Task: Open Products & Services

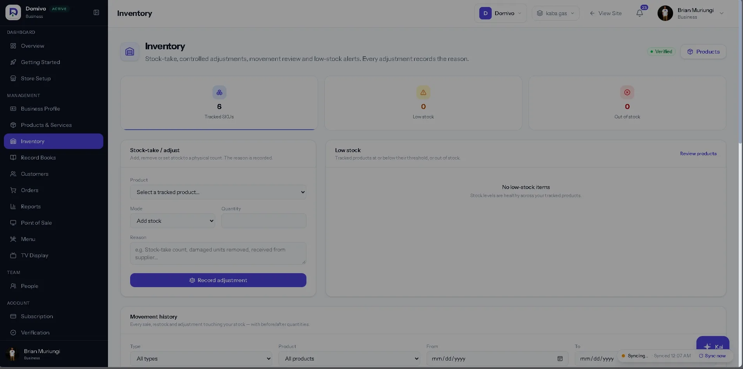Action: coord(54,125)
